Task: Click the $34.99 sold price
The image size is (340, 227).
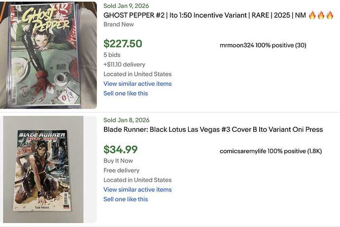Action: [121, 150]
